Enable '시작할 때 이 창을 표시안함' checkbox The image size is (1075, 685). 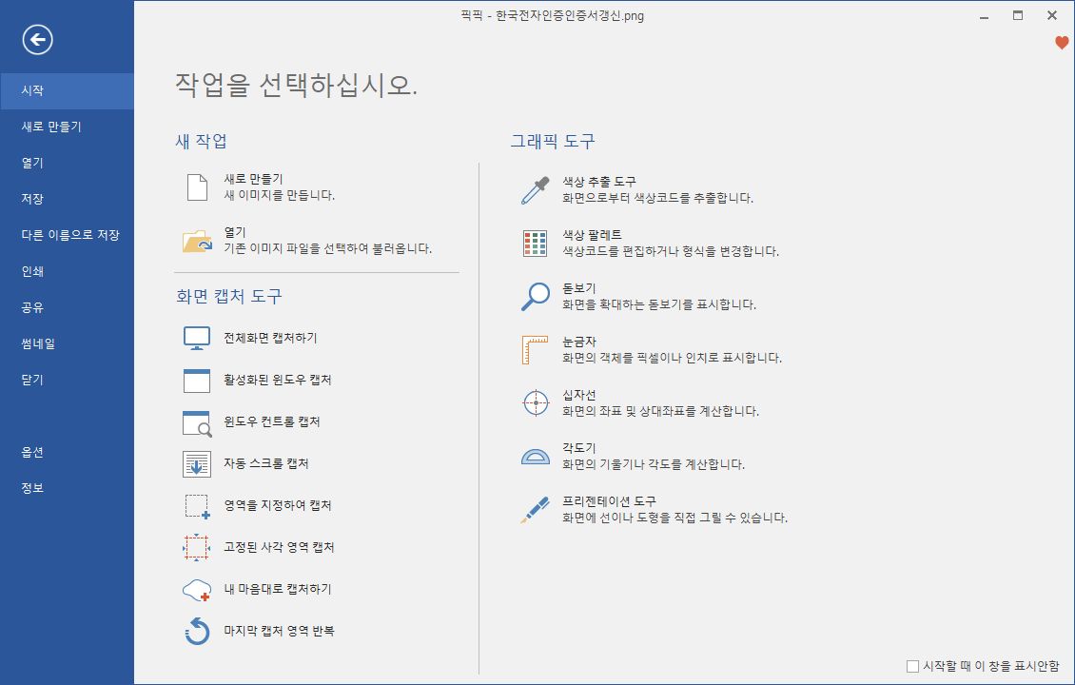point(913,667)
